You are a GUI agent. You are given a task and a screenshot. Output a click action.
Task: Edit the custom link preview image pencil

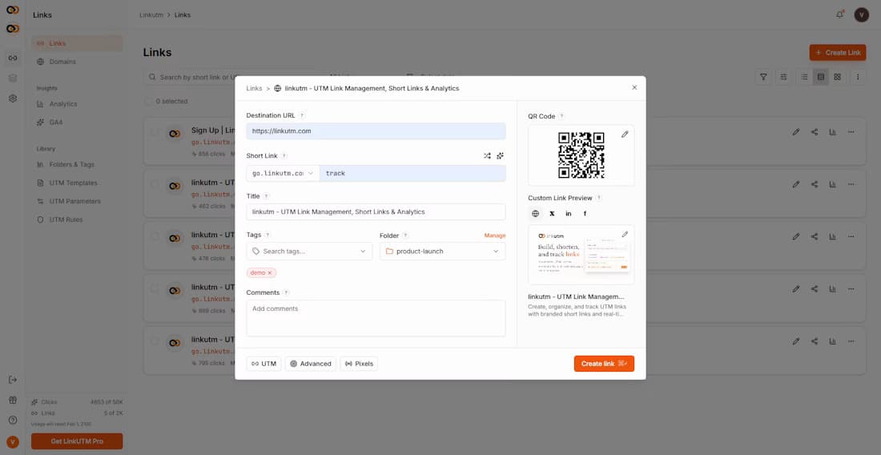(625, 234)
